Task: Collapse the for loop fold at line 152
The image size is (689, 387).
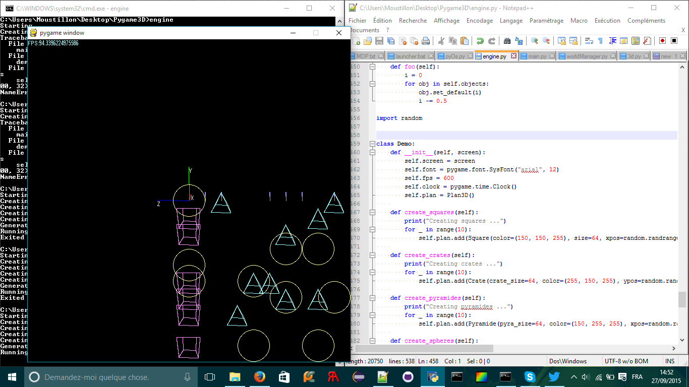Action: 372,84
